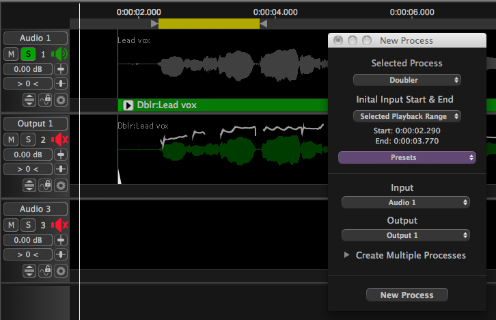Open the Selected Playback Range dropdown
This screenshot has width=496, height=320.
pos(407,116)
